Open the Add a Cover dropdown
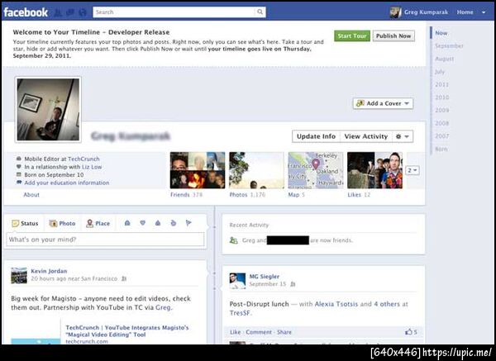 coord(383,103)
